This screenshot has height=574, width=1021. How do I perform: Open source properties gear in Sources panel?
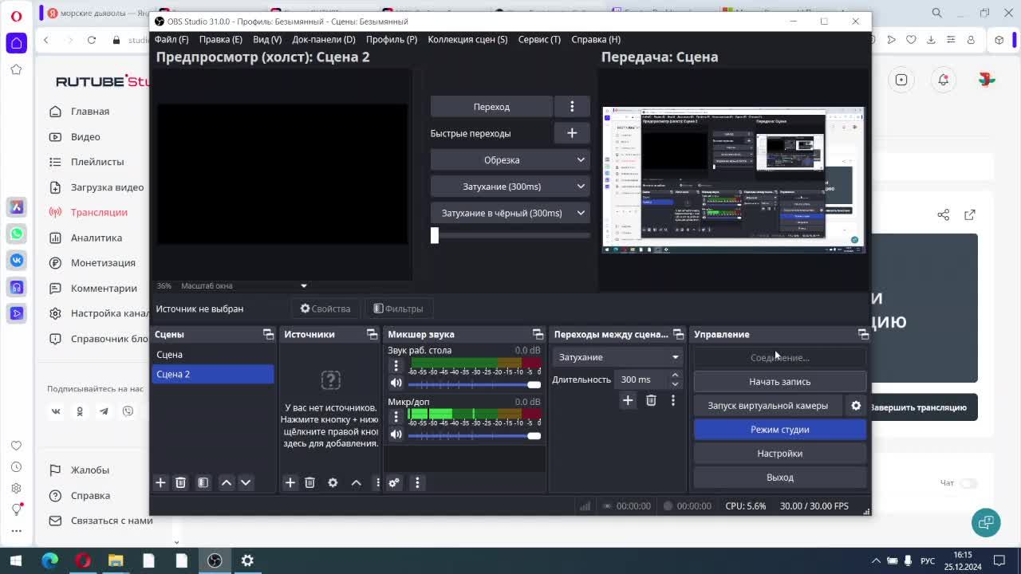point(333,482)
